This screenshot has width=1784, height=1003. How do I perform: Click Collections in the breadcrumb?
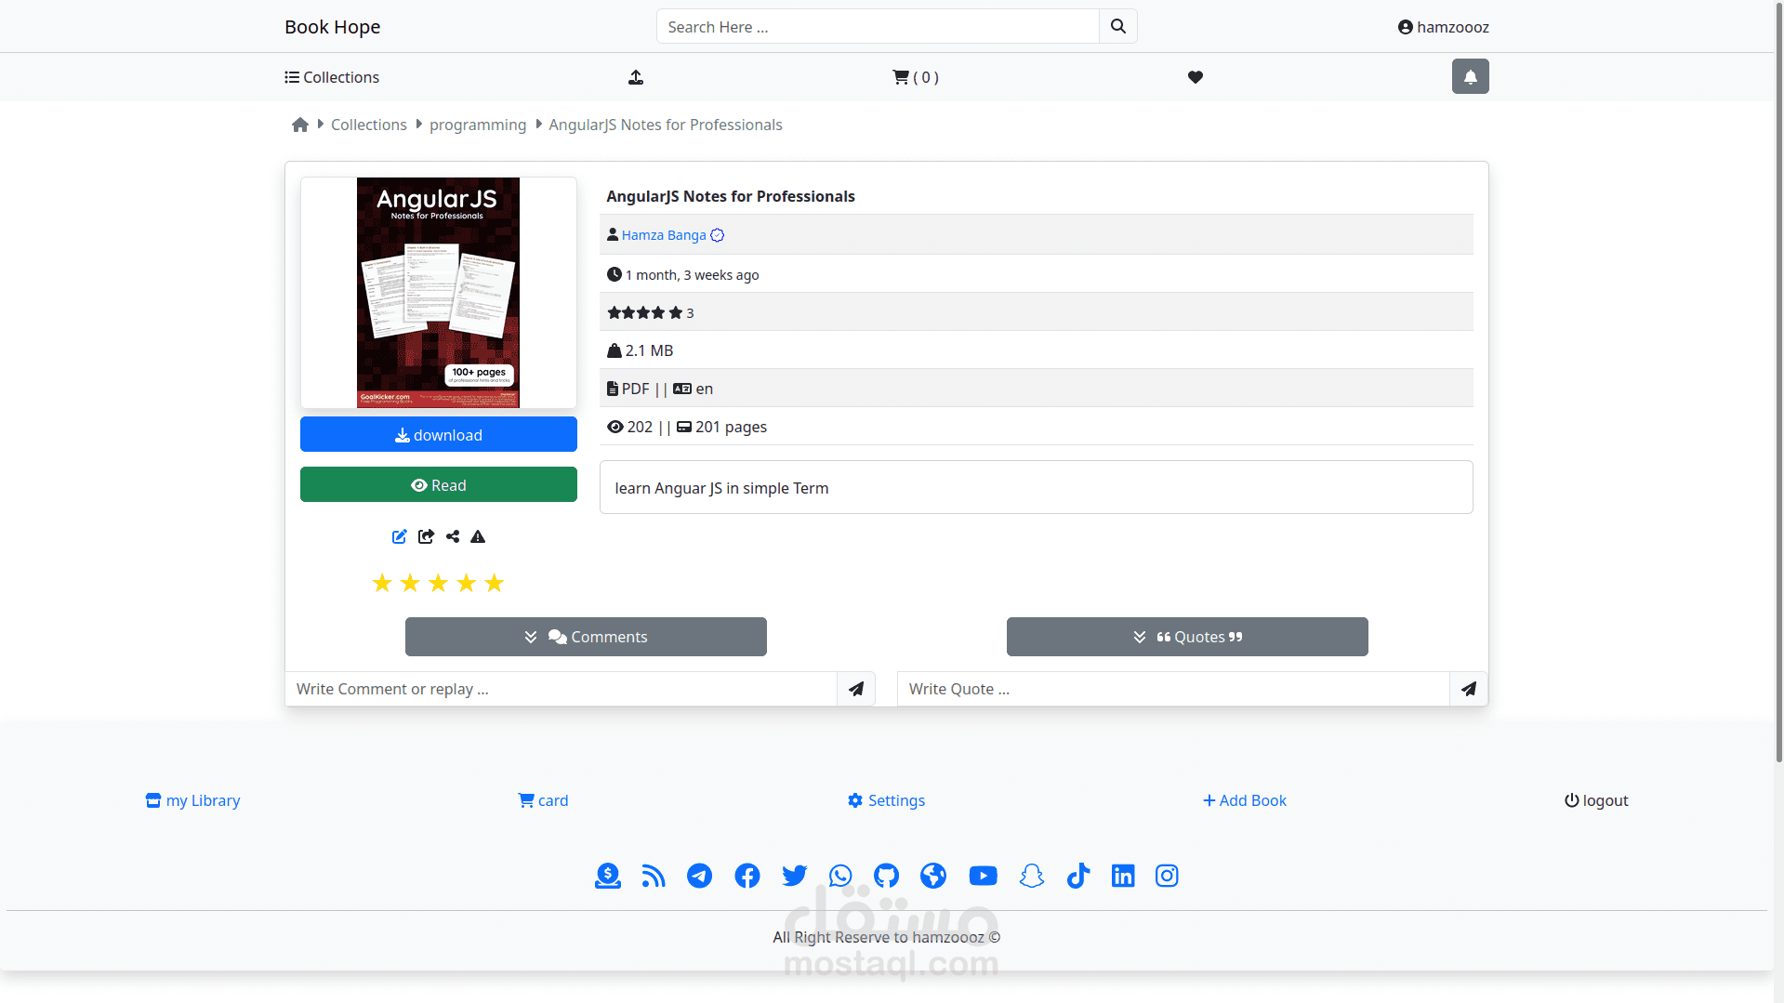[369, 125]
